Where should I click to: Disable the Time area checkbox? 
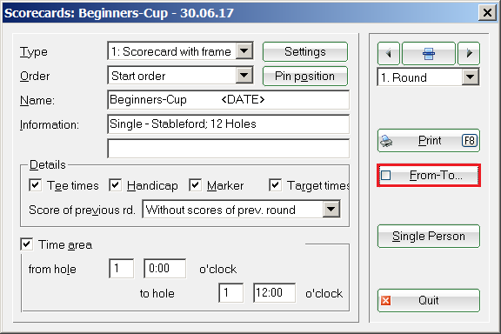(x=26, y=244)
